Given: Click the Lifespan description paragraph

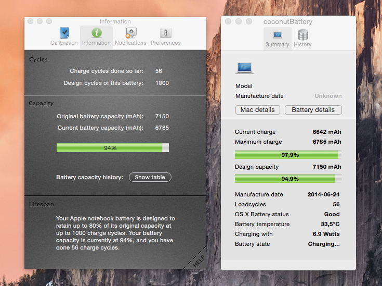Looking at the screenshot, I should pyautogui.click(x=115, y=233).
